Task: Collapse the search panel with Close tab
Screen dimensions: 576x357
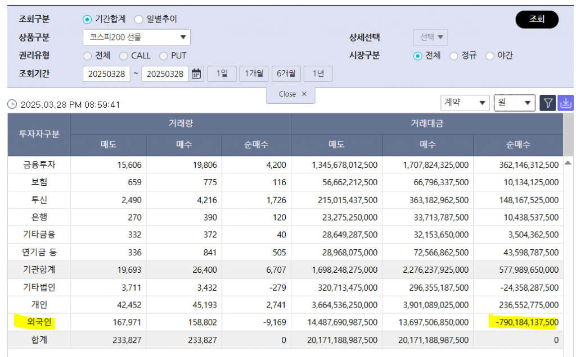Action: pos(291,94)
